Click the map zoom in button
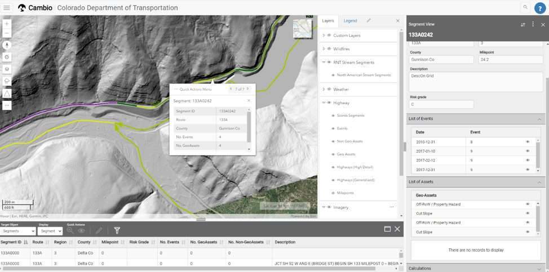Screen dimensions: 549x272 click(x=7, y=24)
